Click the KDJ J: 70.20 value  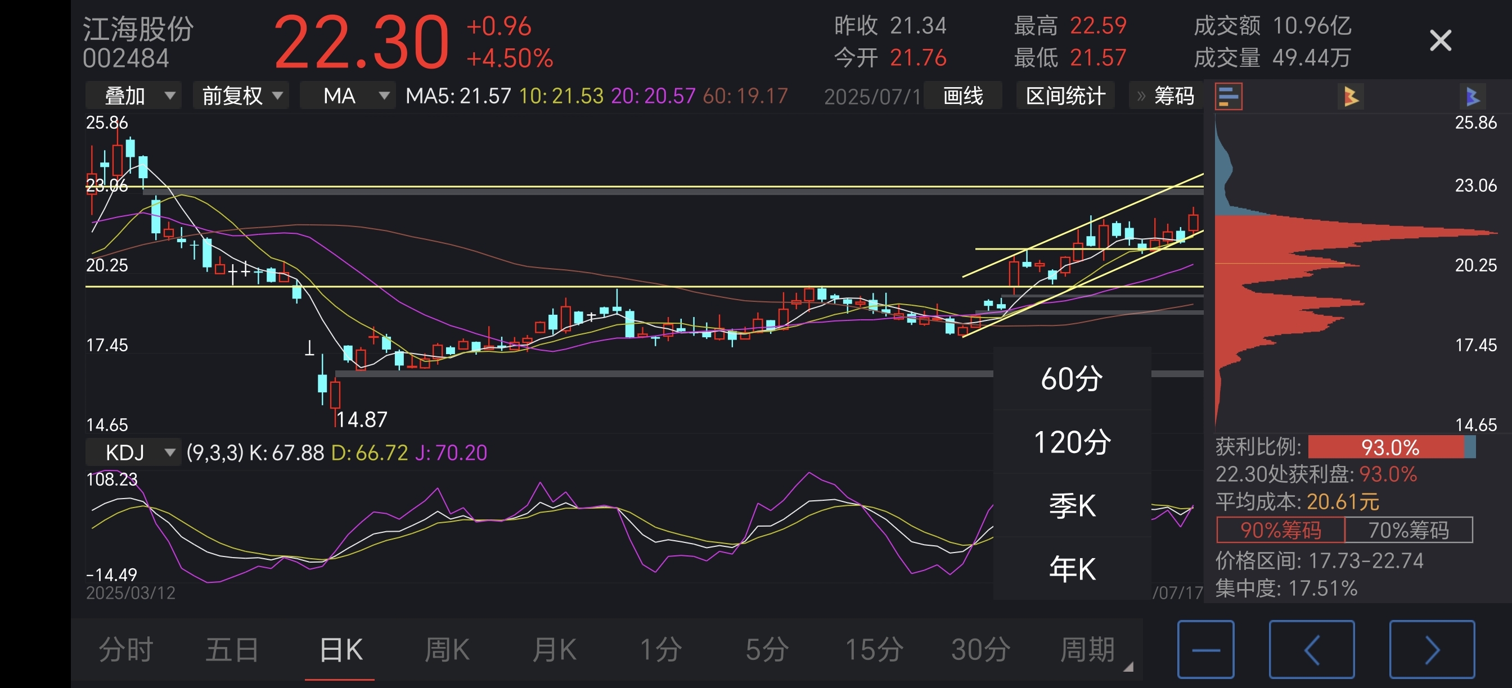pos(451,452)
